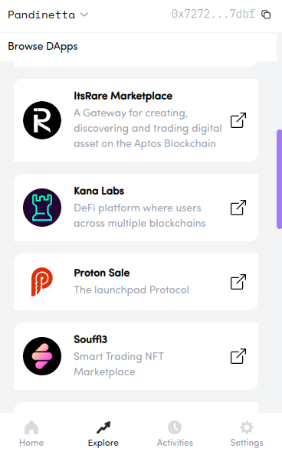Open ItsRare Marketplace external link icon
This screenshot has height=455, width=282.
(x=238, y=120)
